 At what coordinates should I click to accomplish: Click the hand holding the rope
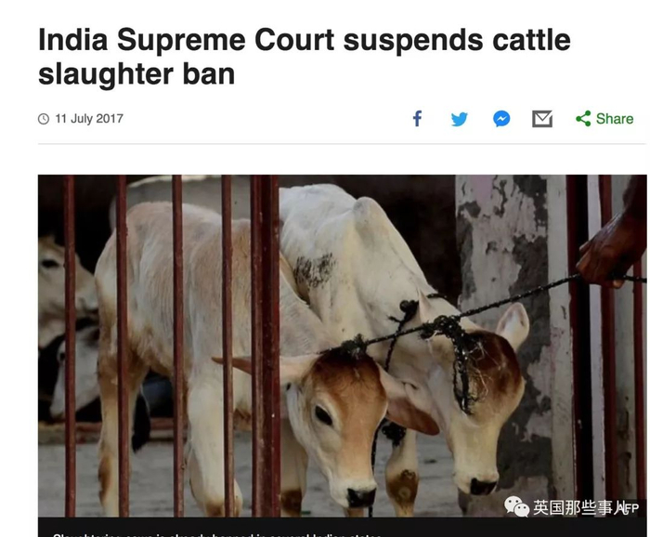point(609,253)
